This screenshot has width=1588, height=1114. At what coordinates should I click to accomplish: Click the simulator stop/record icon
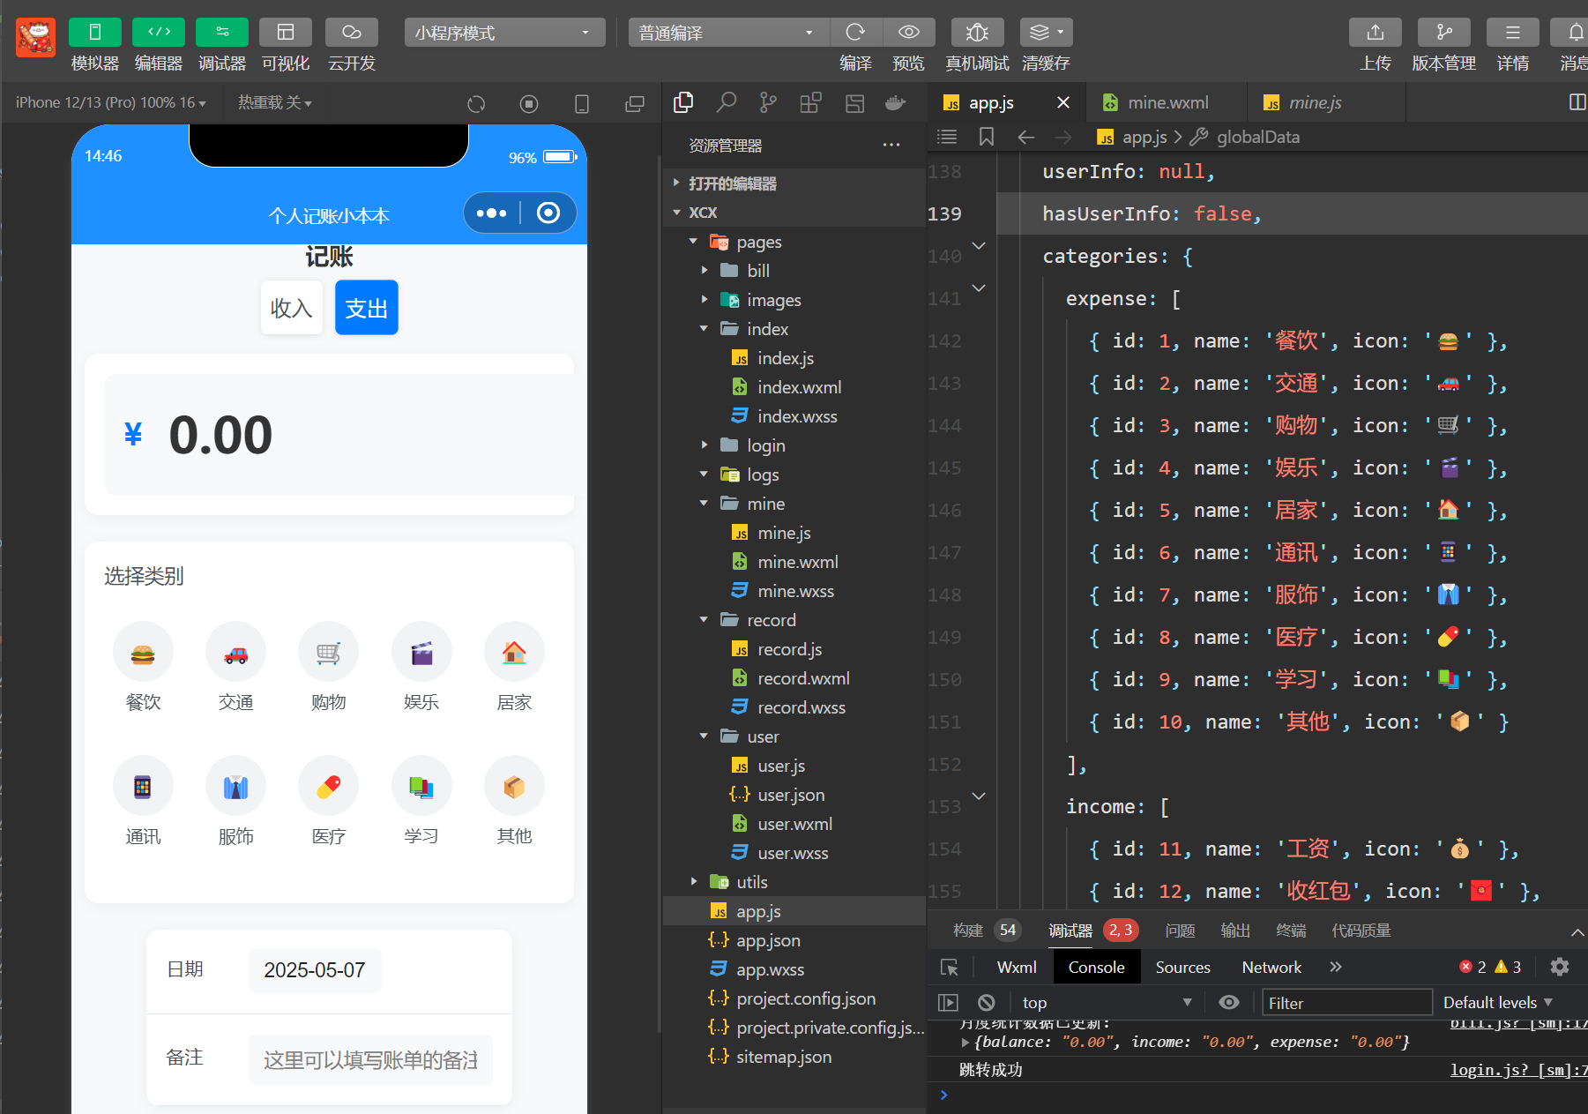click(x=529, y=104)
